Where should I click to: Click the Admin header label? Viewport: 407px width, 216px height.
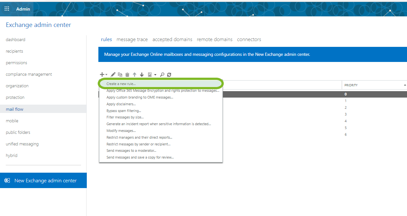23,9
